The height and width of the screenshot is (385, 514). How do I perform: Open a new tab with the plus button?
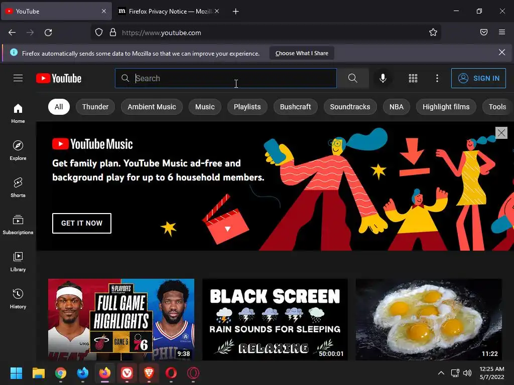[236, 12]
